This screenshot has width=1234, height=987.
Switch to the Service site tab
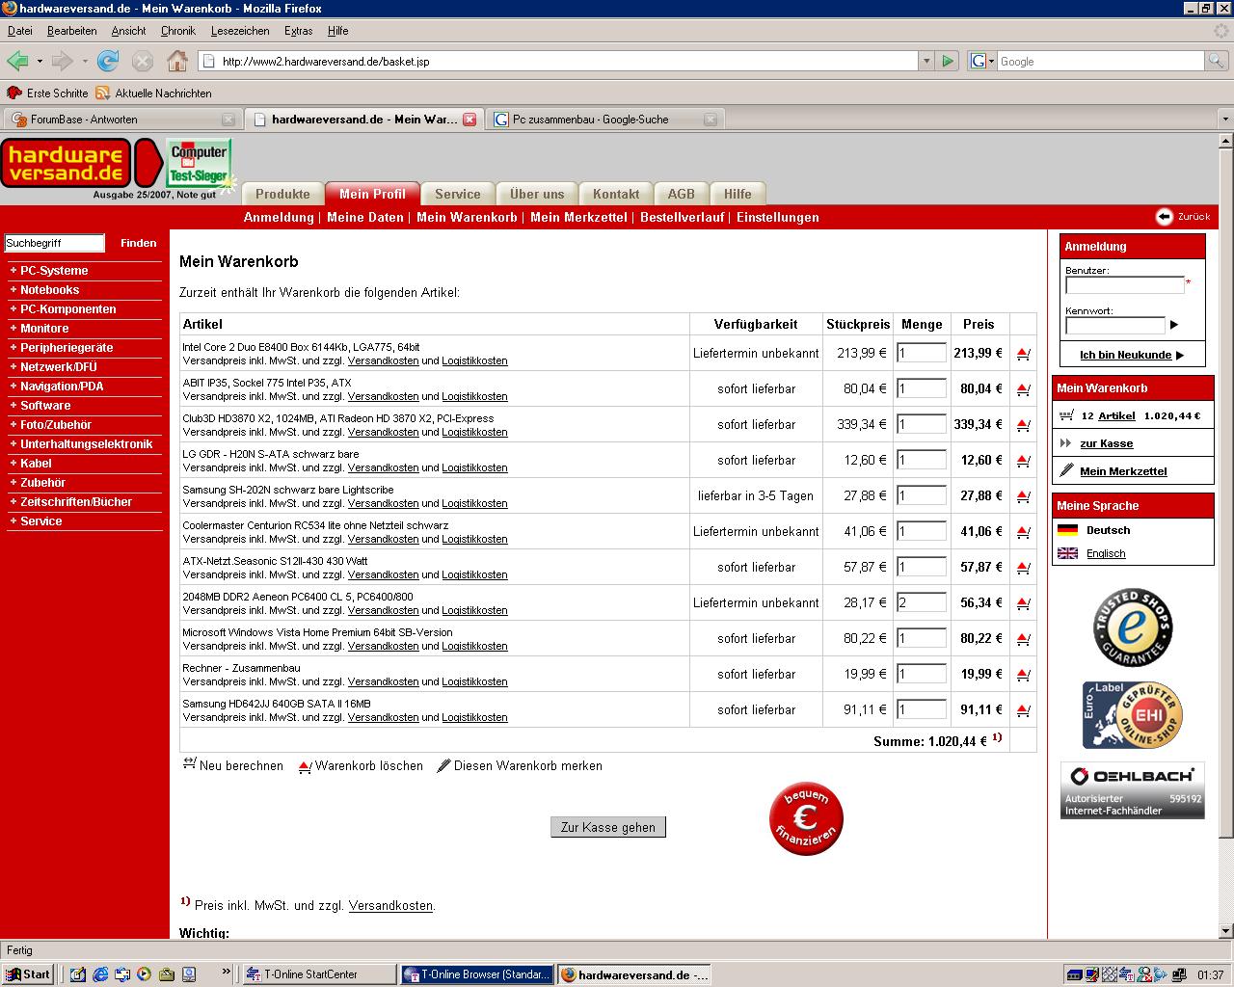point(458,194)
